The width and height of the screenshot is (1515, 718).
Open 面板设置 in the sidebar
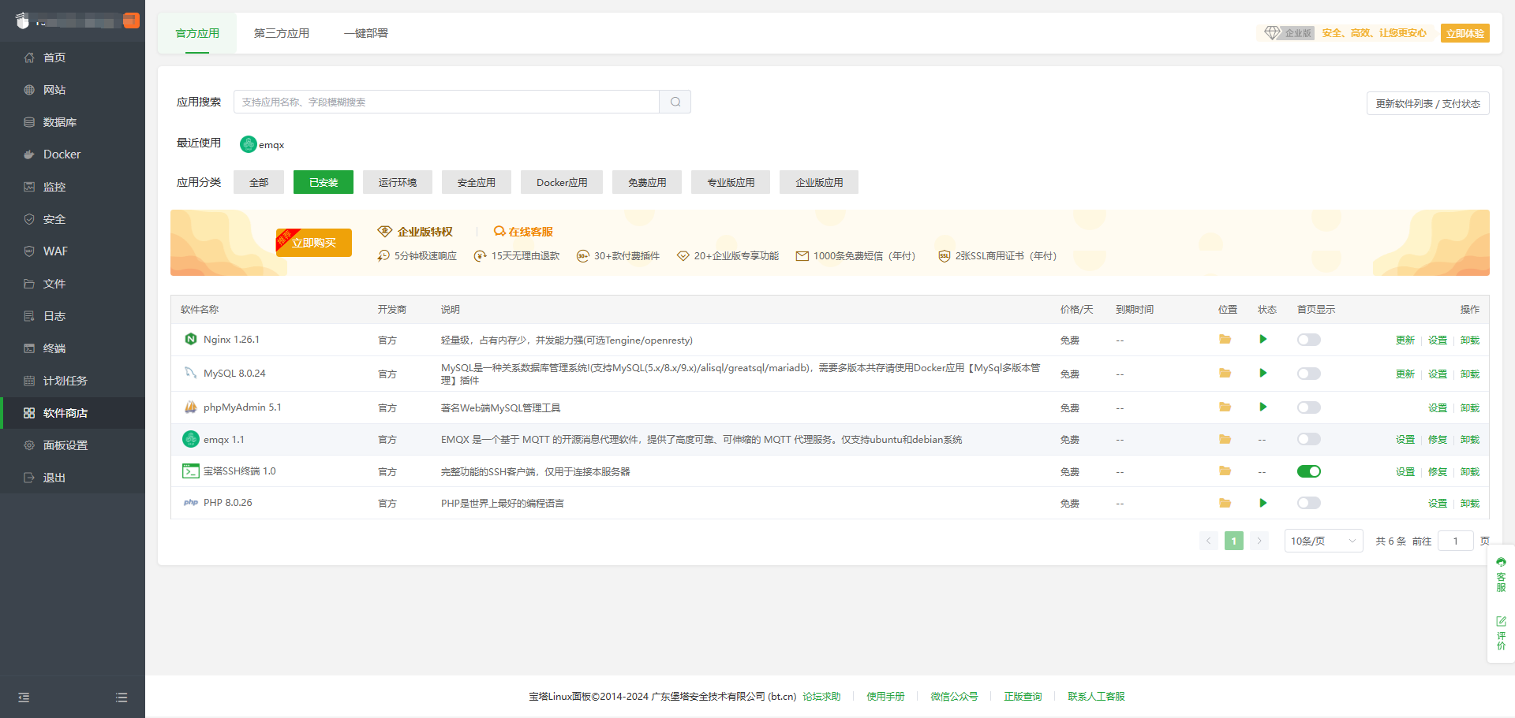click(73, 445)
